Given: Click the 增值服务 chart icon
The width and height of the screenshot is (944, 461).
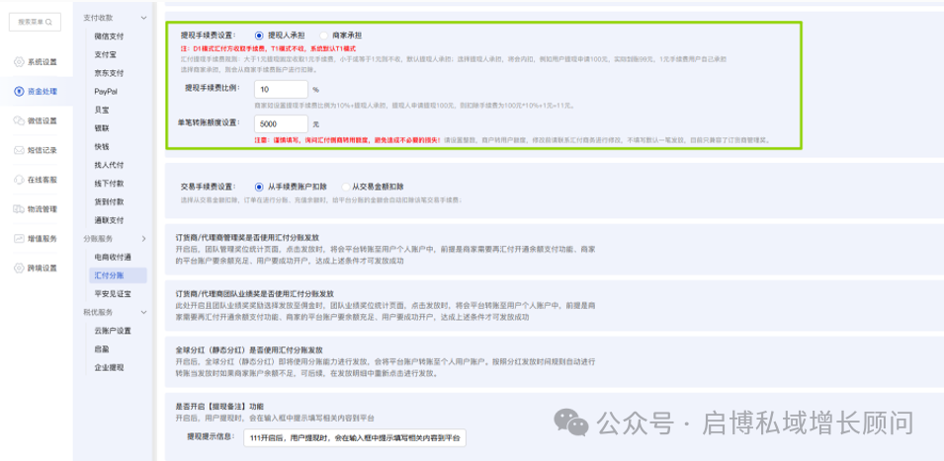Looking at the screenshot, I should [19, 238].
